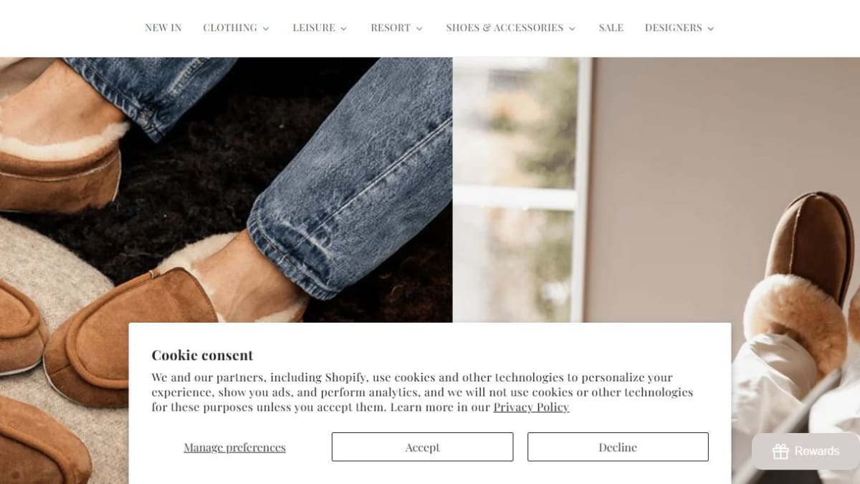Decline the cookie consent
This screenshot has height=484, width=860.
point(618,447)
